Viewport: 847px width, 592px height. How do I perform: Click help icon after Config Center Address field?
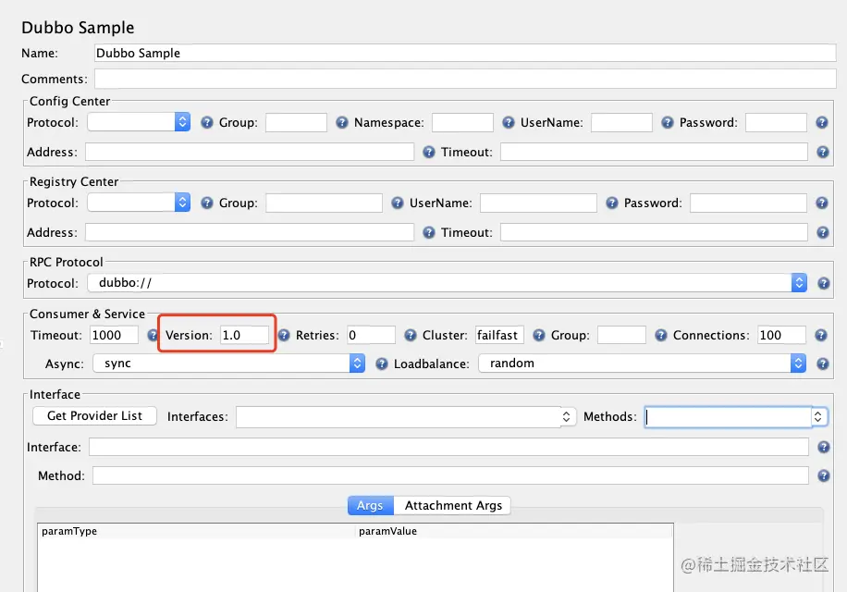click(429, 153)
